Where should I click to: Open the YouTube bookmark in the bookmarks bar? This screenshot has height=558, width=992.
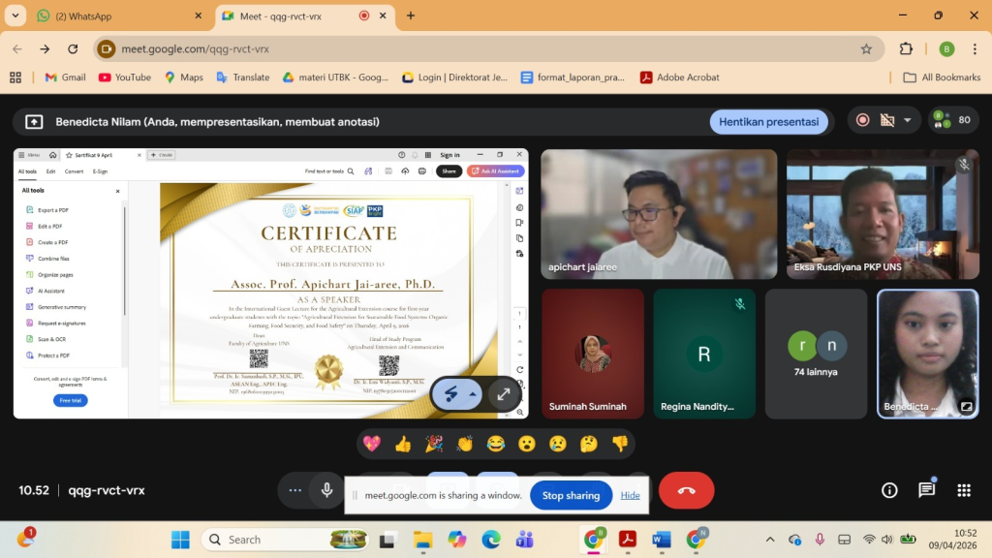coord(124,77)
